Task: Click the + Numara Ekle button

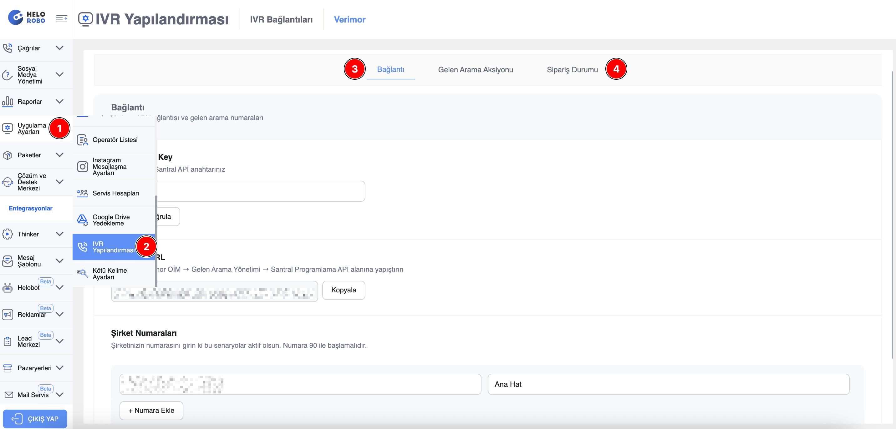Action: [x=151, y=411]
